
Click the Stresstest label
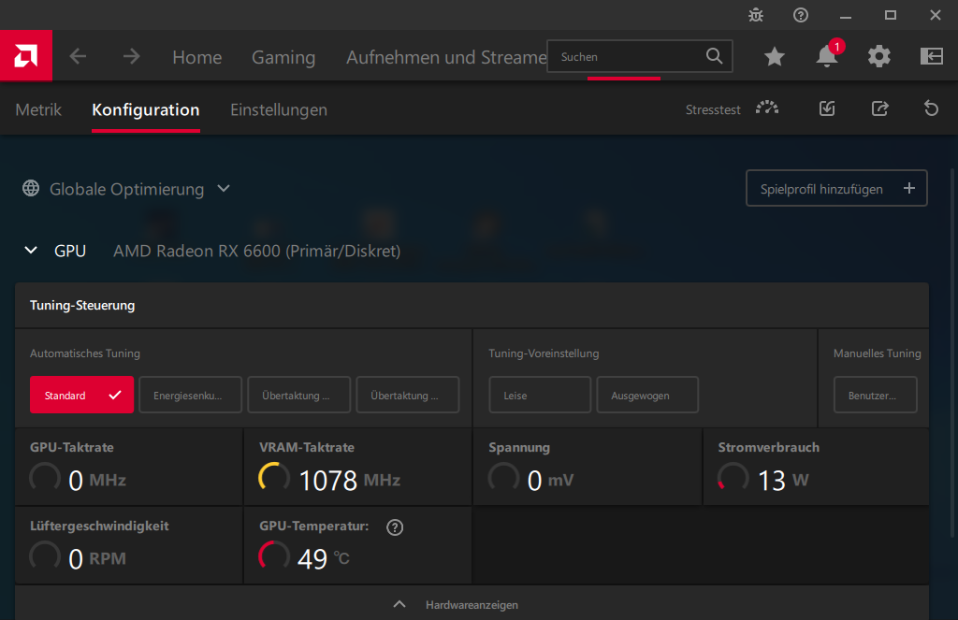coord(712,110)
